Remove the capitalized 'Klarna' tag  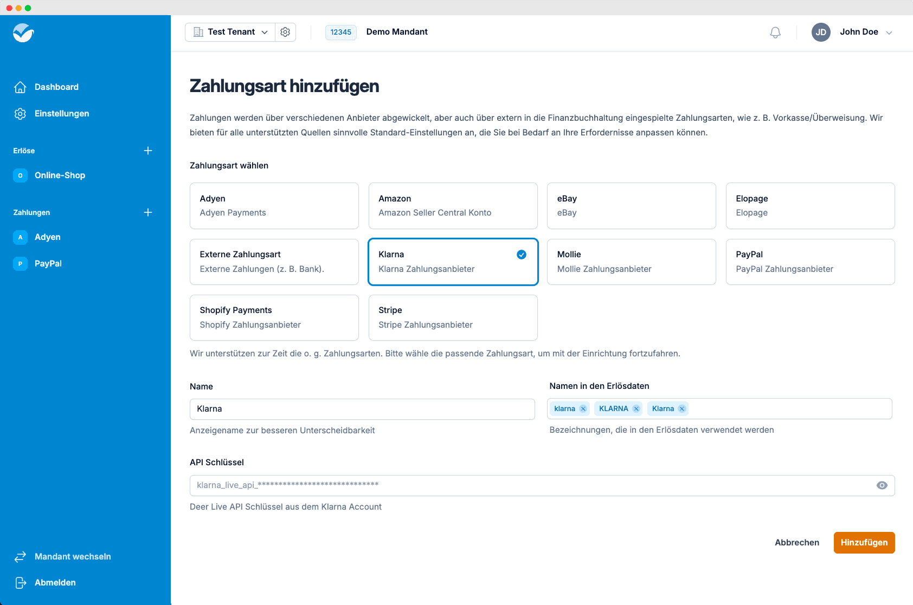682,409
